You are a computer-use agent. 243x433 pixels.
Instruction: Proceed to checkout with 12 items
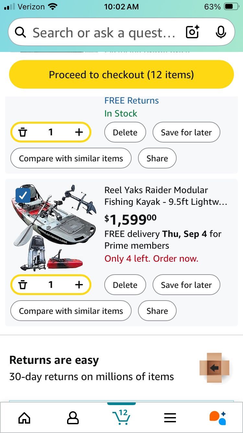tap(121, 74)
